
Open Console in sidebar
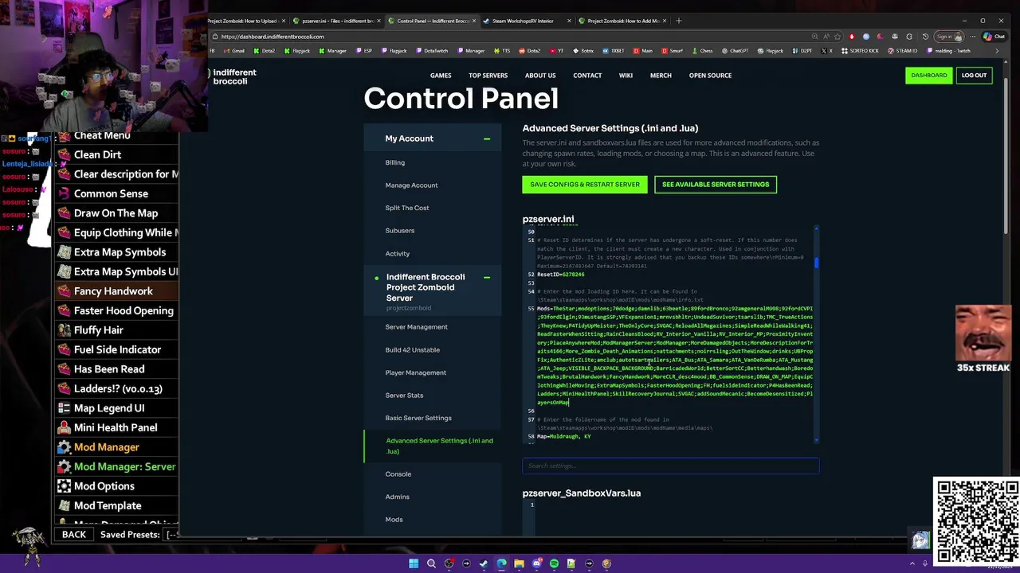point(398,474)
